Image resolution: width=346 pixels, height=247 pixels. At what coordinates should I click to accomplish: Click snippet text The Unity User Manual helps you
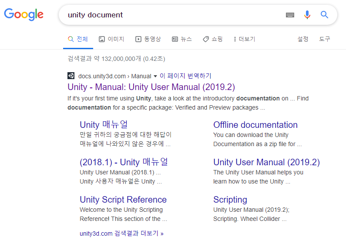[258, 172]
